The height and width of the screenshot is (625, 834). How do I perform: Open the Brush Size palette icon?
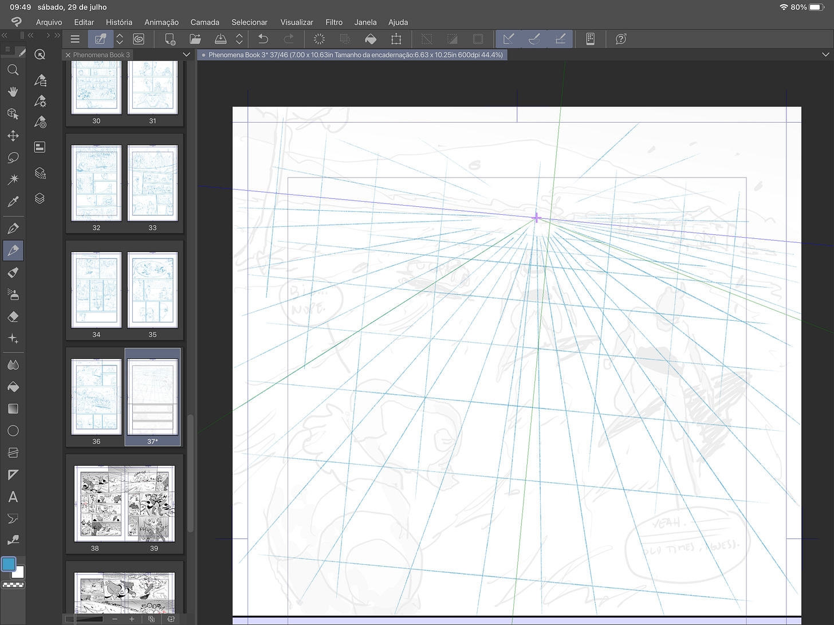pyautogui.click(x=40, y=121)
